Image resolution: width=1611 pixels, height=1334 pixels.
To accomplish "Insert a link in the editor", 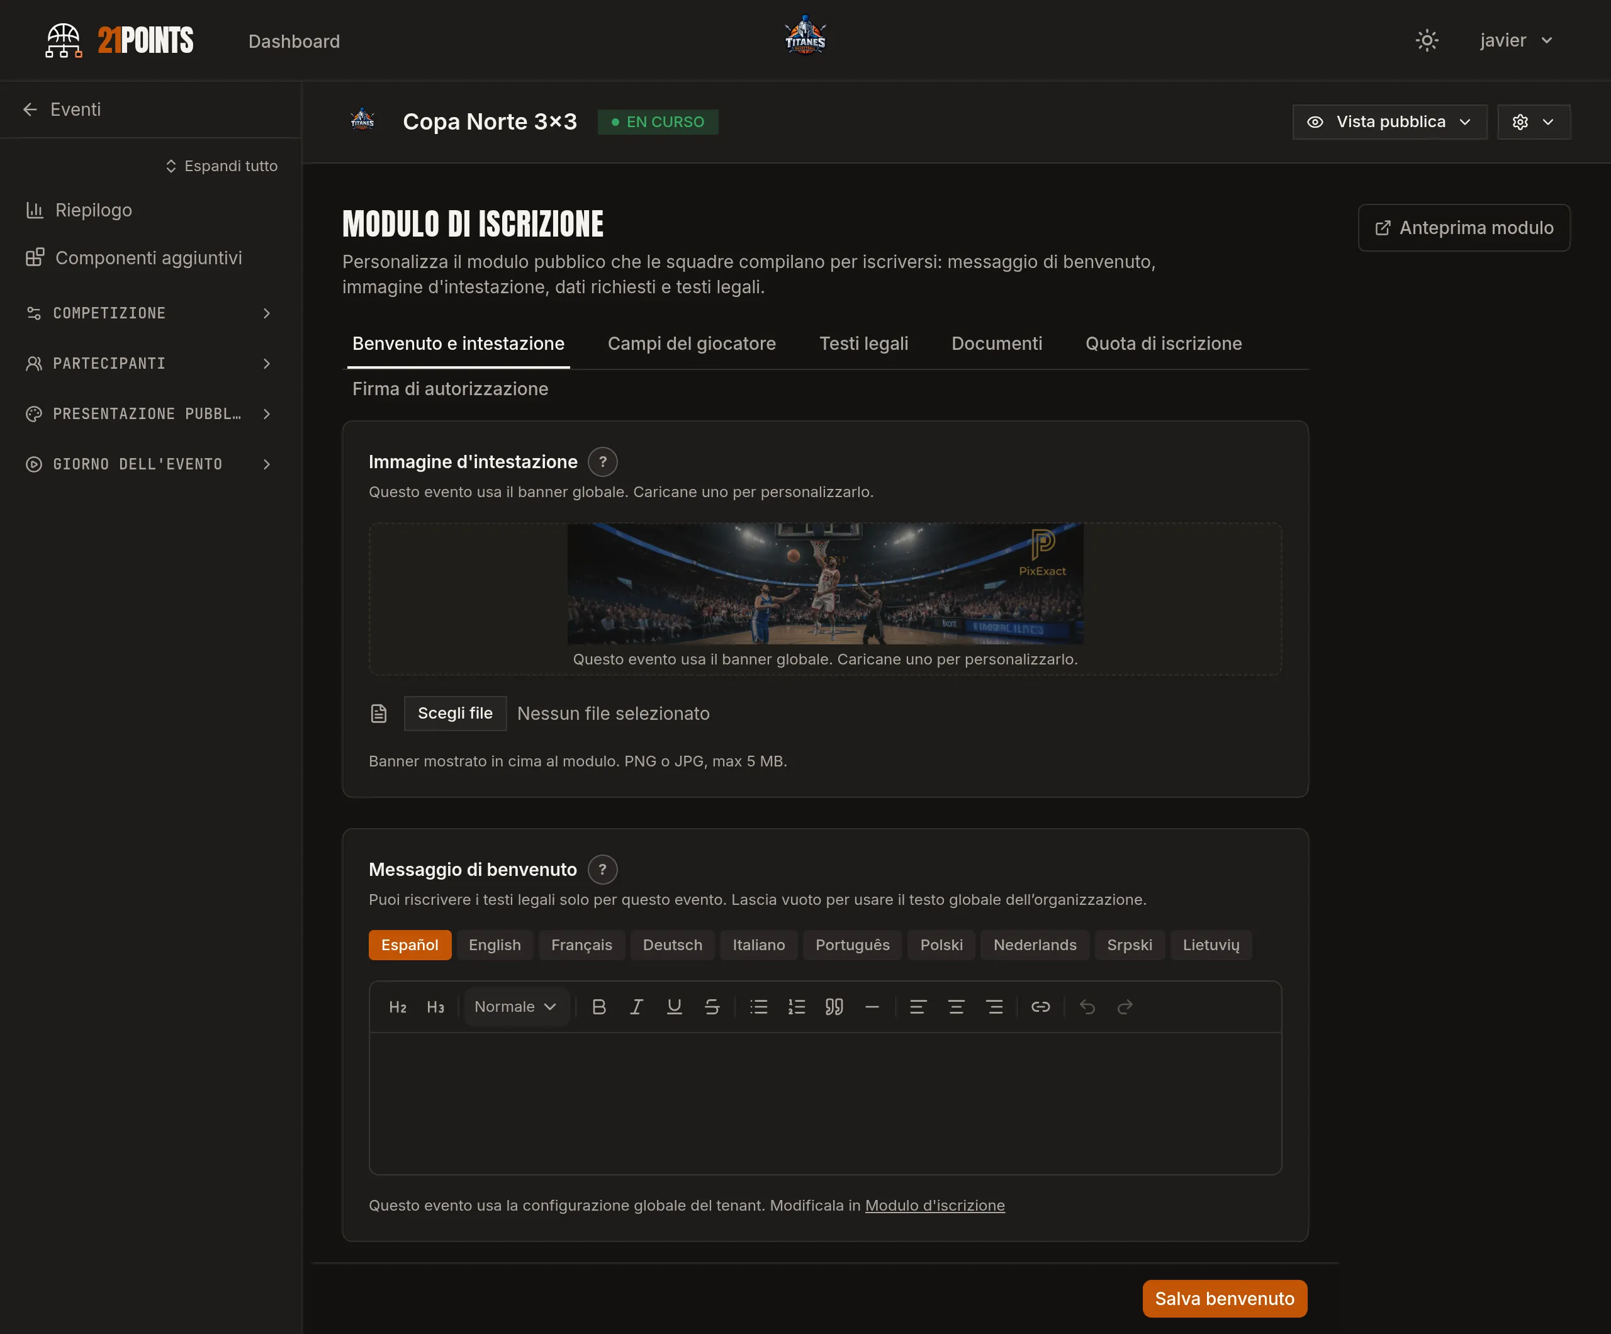I will click(x=1040, y=1007).
